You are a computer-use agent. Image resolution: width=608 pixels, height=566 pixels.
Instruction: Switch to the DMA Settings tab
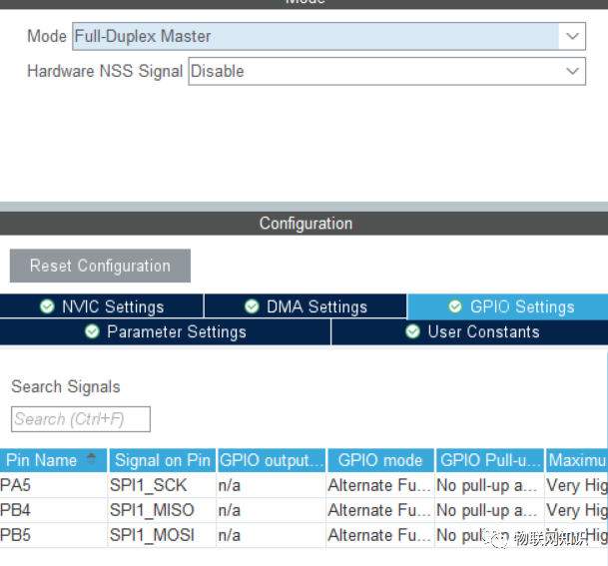pyautogui.click(x=305, y=306)
